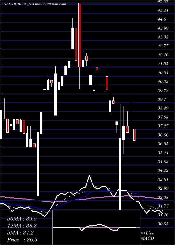This screenshot has width=175, height=245.
Task: Select the 39.1 price axis label
Action: pyautogui.click(x=162, y=99)
